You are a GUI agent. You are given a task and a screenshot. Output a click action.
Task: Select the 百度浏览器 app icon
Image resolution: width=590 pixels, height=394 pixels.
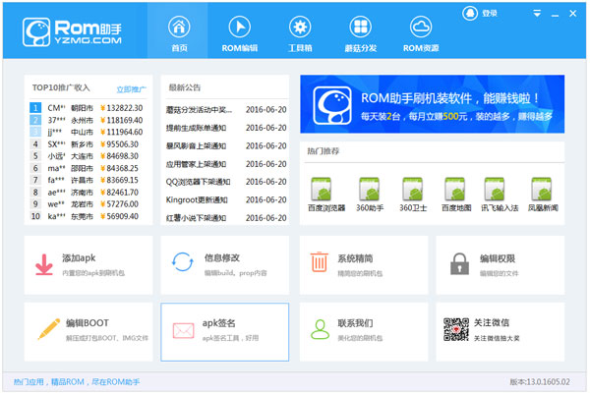coord(321,189)
